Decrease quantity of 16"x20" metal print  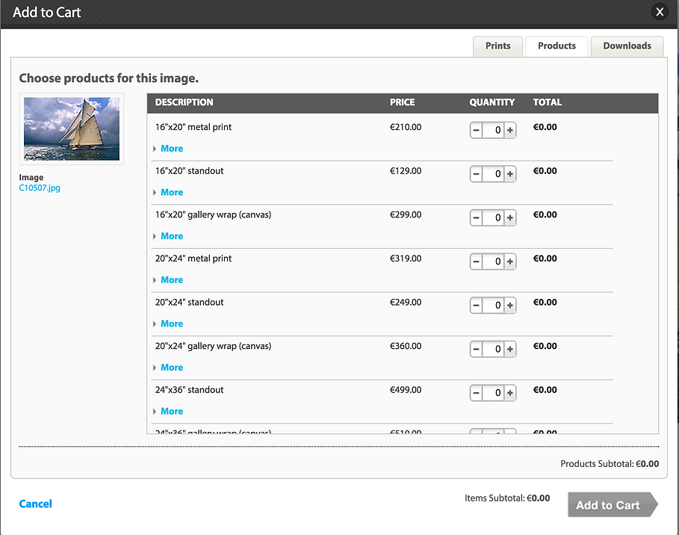click(476, 130)
